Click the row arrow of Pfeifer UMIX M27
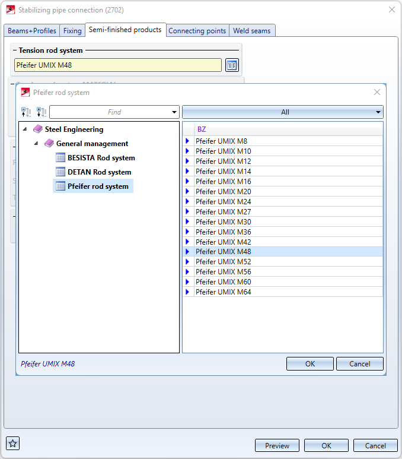Screen dimensions: 402x459 [188, 211]
